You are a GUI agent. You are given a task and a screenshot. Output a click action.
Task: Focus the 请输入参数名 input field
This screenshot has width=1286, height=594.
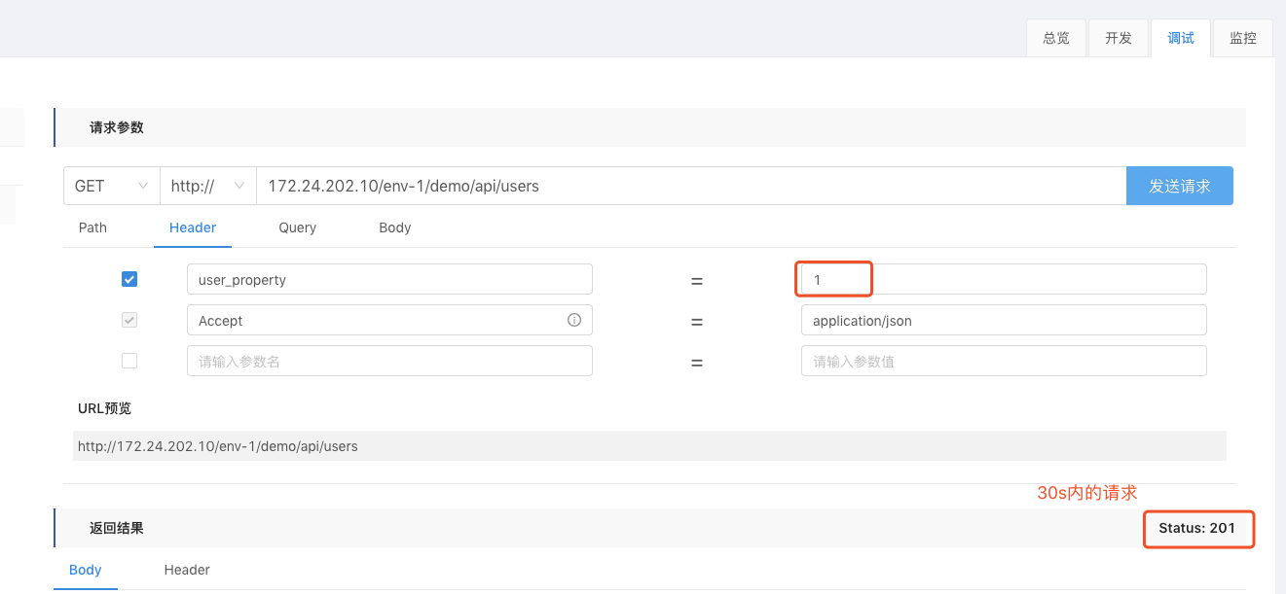click(389, 361)
